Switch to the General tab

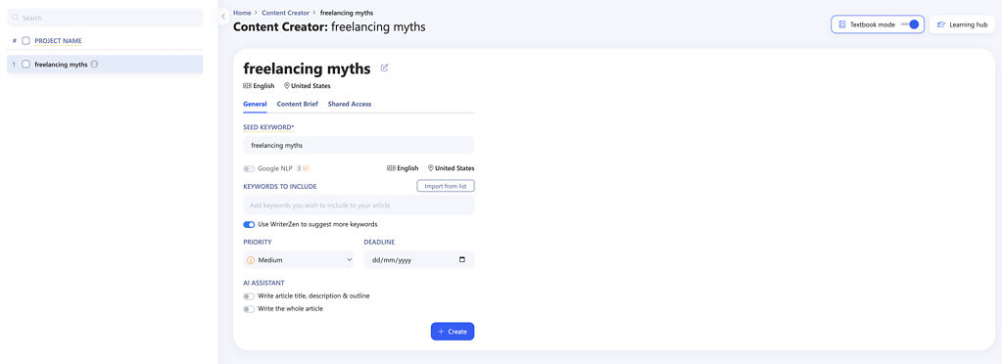pyautogui.click(x=255, y=104)
